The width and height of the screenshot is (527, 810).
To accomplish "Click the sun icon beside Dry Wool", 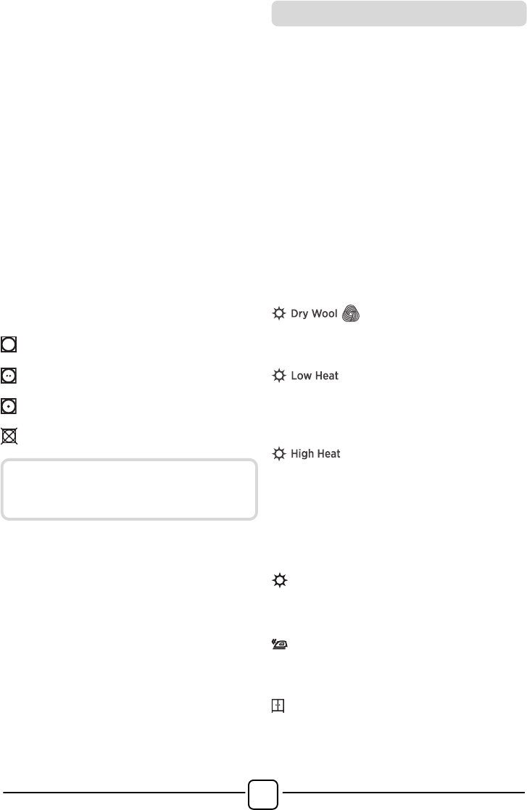I will (x=279, y=313).
